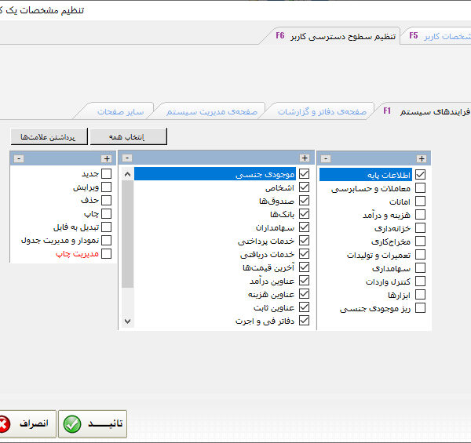Screen dimensions: 471x443
Task: Click plus icon in right panel header
Action: pos(422,158)
